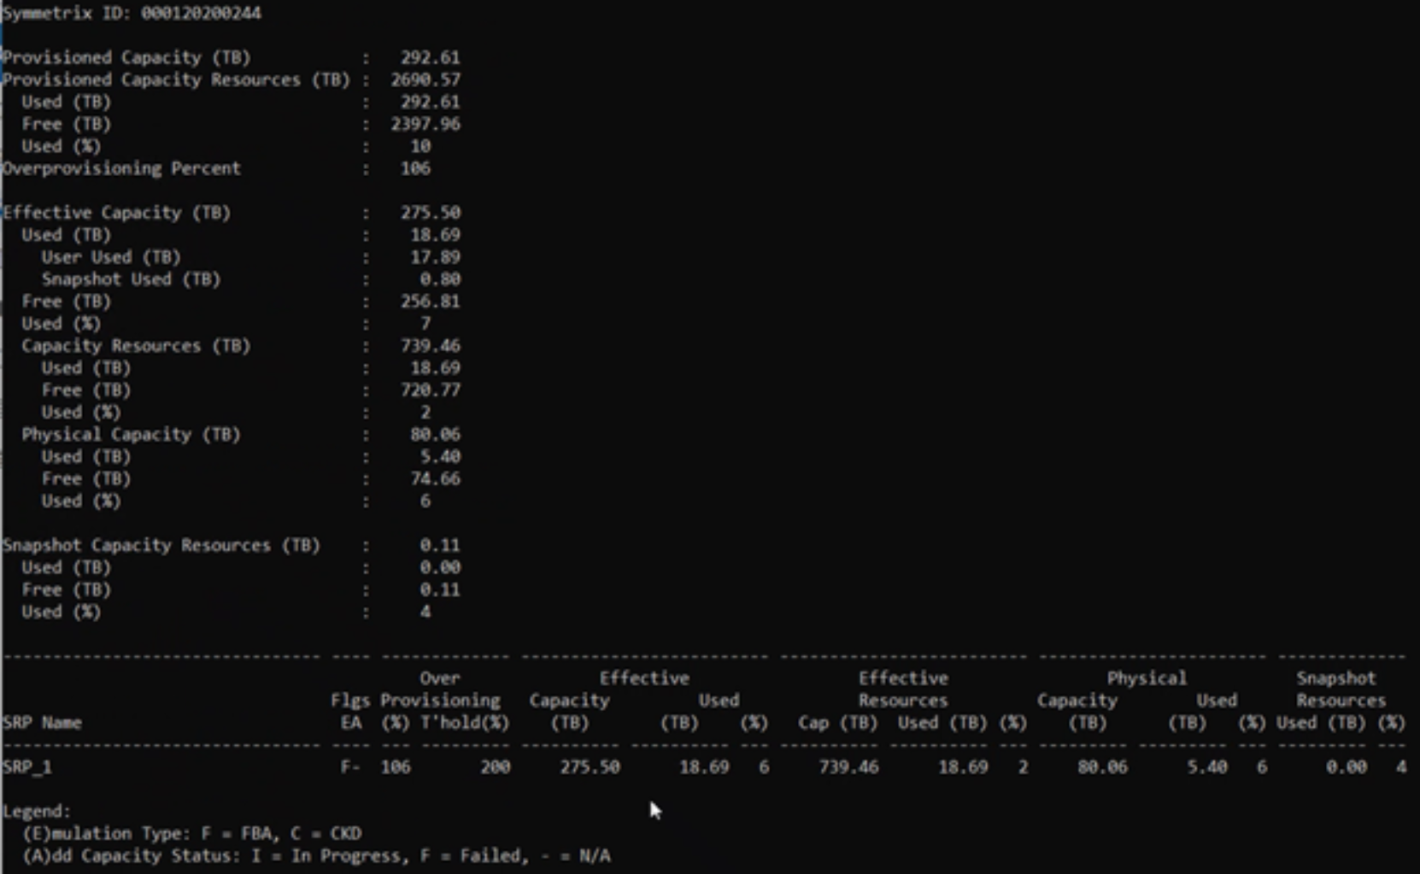The image size is (1420, 874).
Task: Select 0.11 on the Snapshot Capacity Resources line
Action: [440, 546]
